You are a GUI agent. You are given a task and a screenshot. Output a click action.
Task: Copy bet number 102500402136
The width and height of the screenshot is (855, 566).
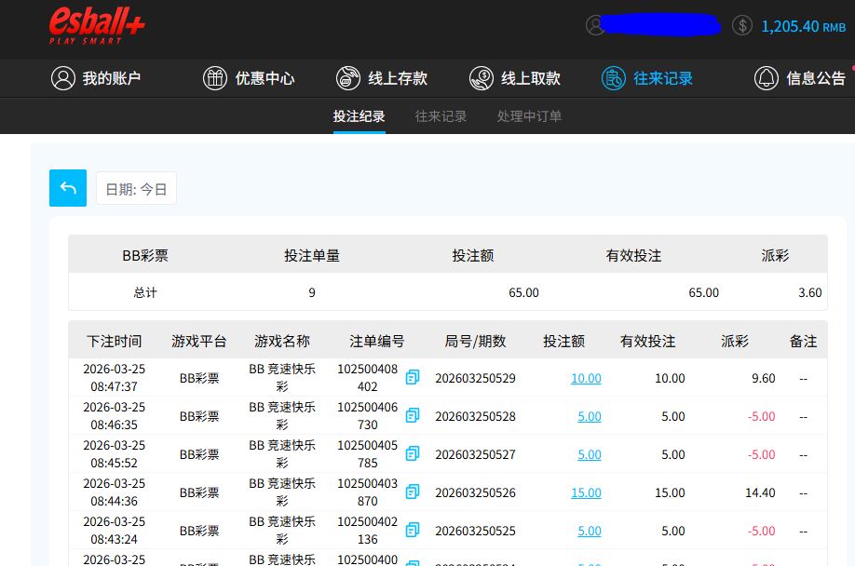pyautogui.click(x=413, y=531)
